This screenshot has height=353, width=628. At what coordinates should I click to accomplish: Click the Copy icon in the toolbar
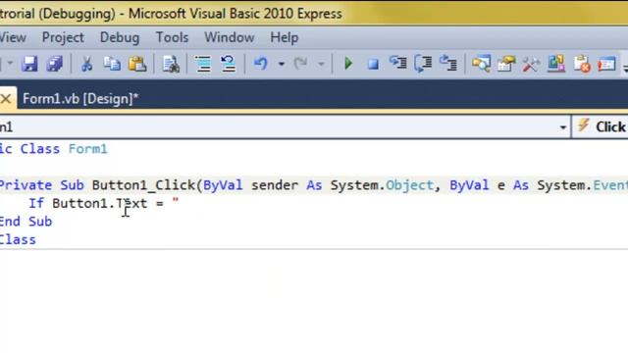[112, 64]
